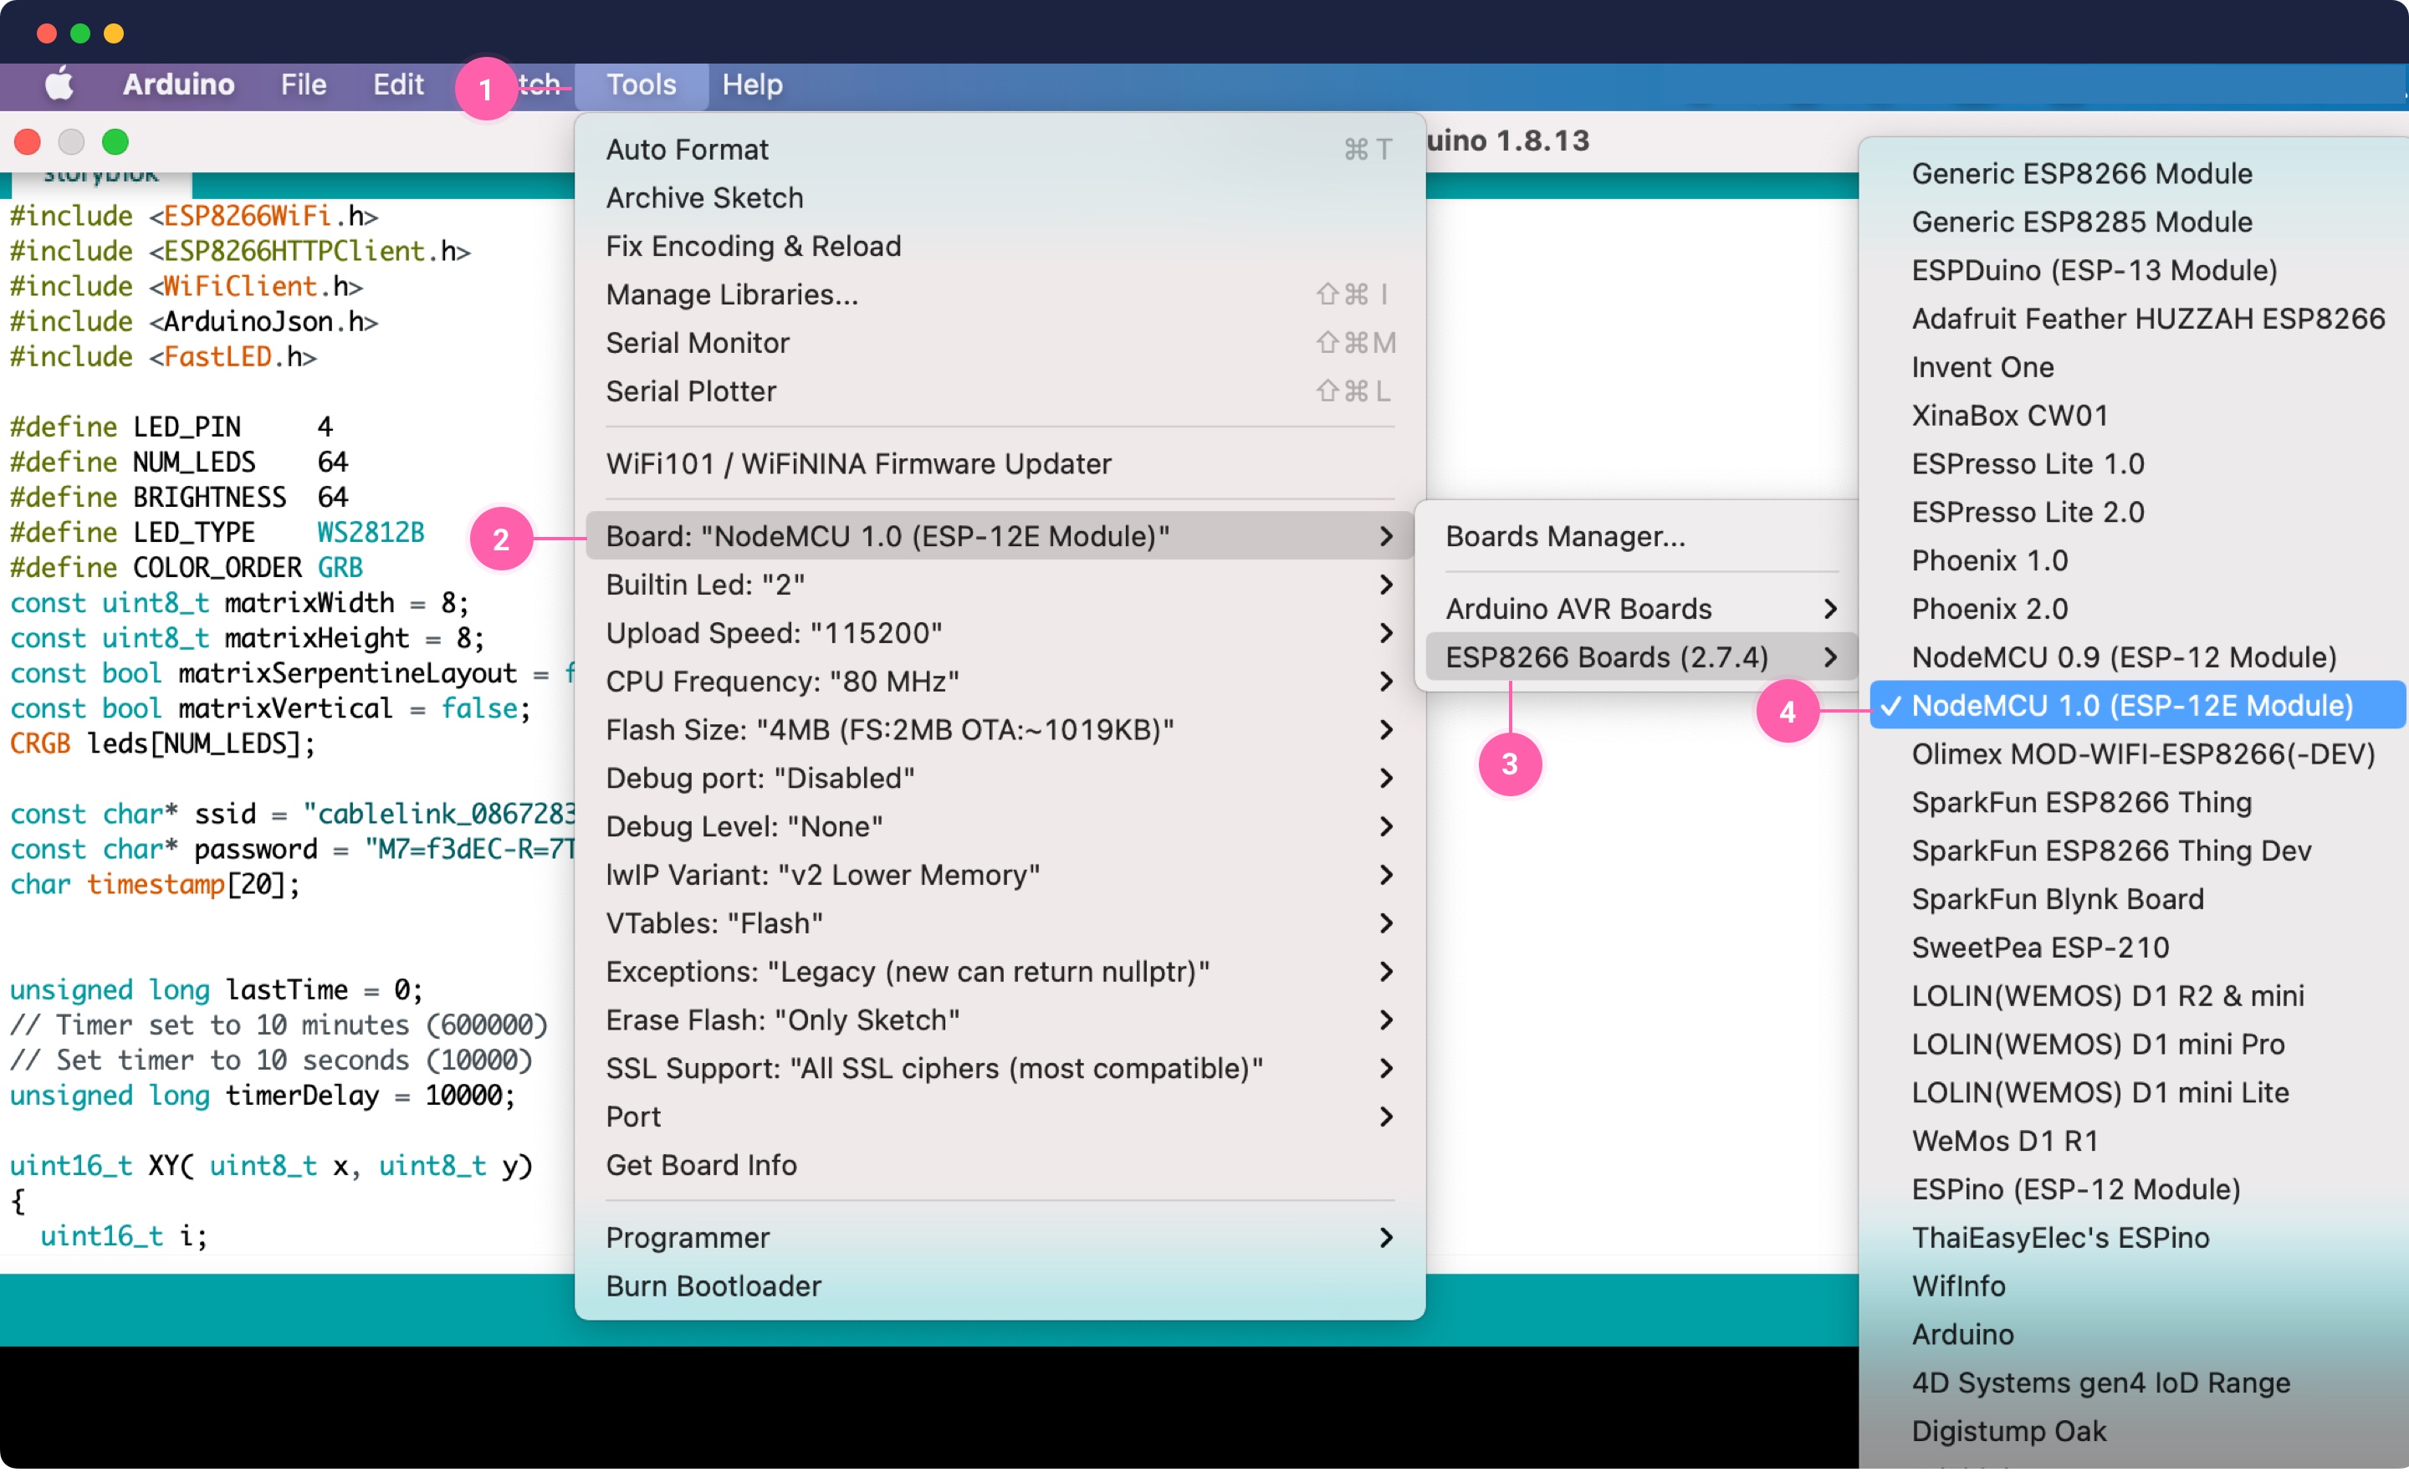Select ESPino (ESP-12 Module) board

[x=2137, y=1189]
